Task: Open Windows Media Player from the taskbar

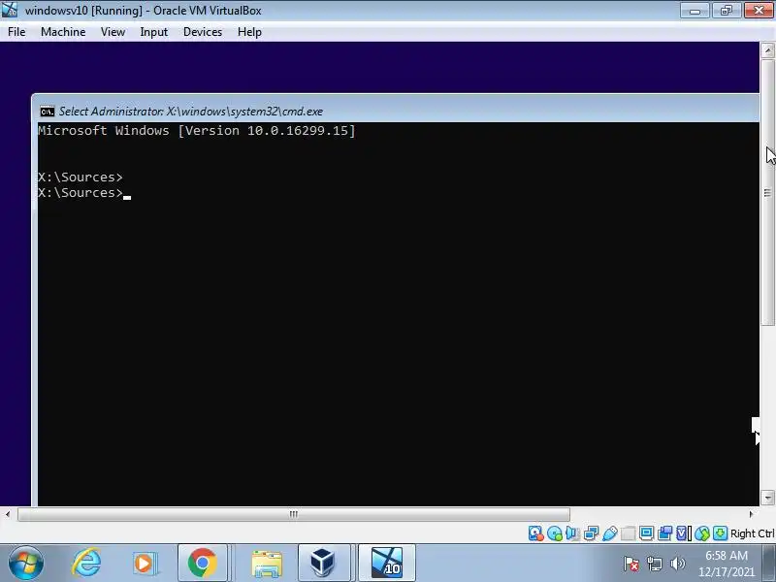Action: [x=145, y=564]
